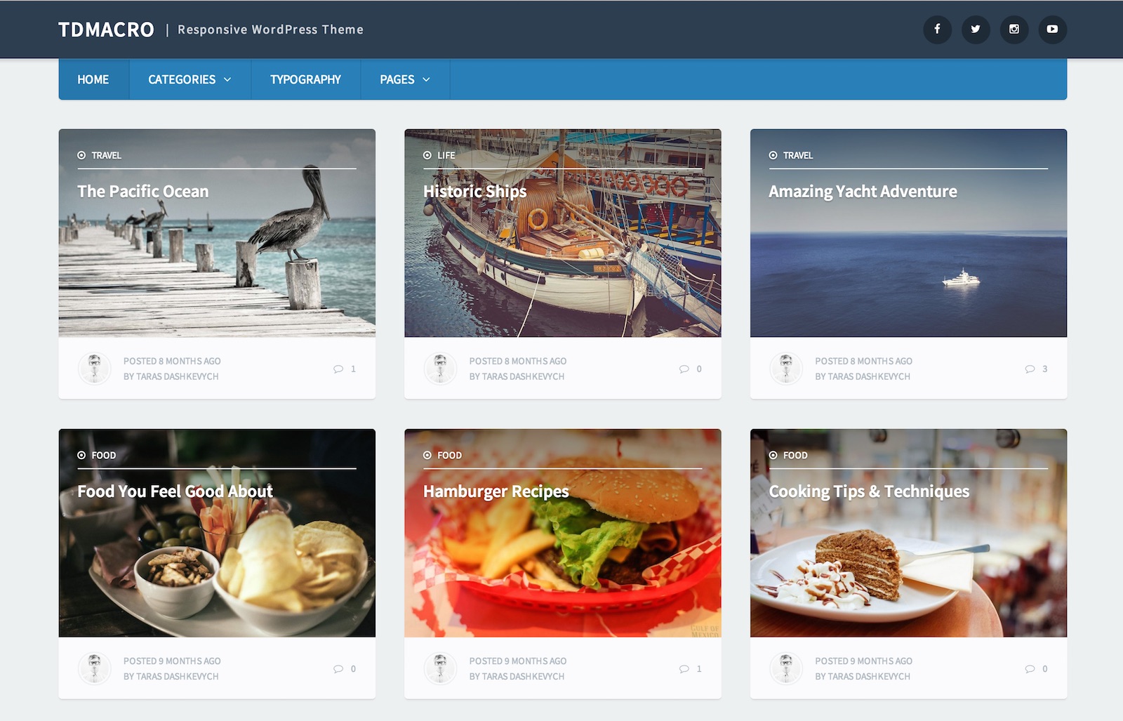The height and width of the screenshot is (721, 1123).
Task: Select the Life category tag on Historic Ships
Action: click(x=446, y=155)
